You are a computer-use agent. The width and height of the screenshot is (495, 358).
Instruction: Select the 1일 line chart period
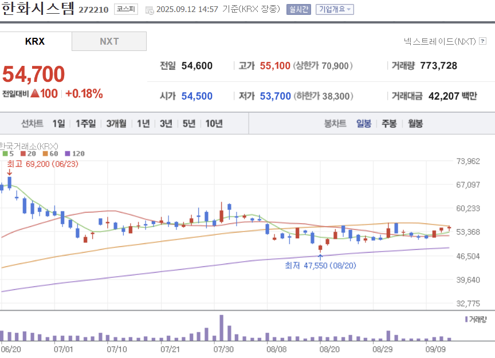click(x=58, y=123)
